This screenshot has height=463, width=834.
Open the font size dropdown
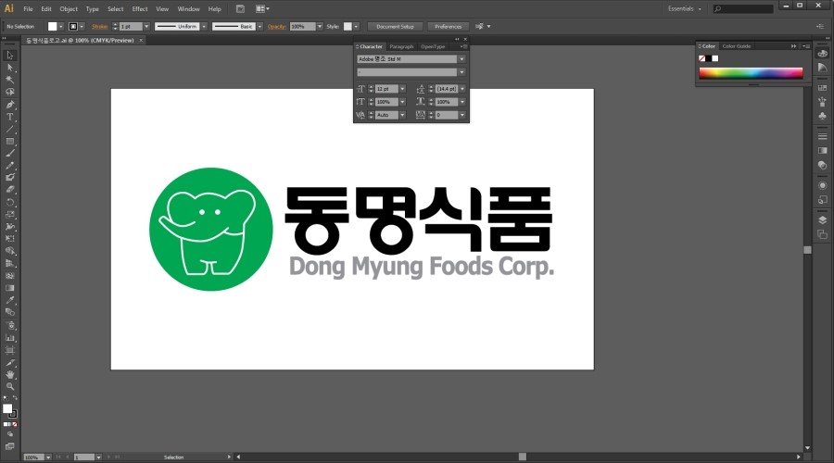click(403, 89)
